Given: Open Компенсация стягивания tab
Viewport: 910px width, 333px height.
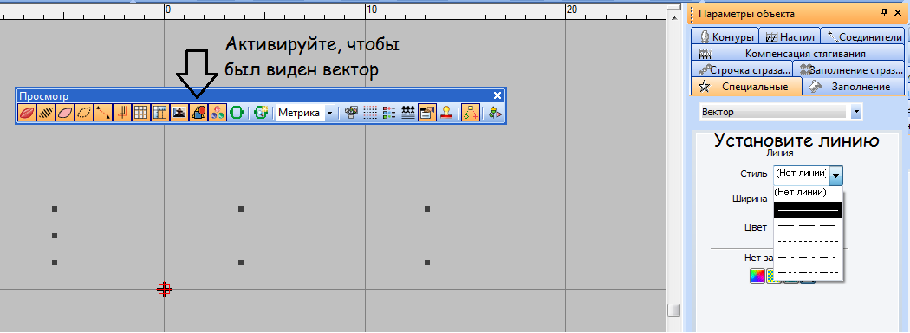Looking at the screenshot, I should click(x=798, y=54).
